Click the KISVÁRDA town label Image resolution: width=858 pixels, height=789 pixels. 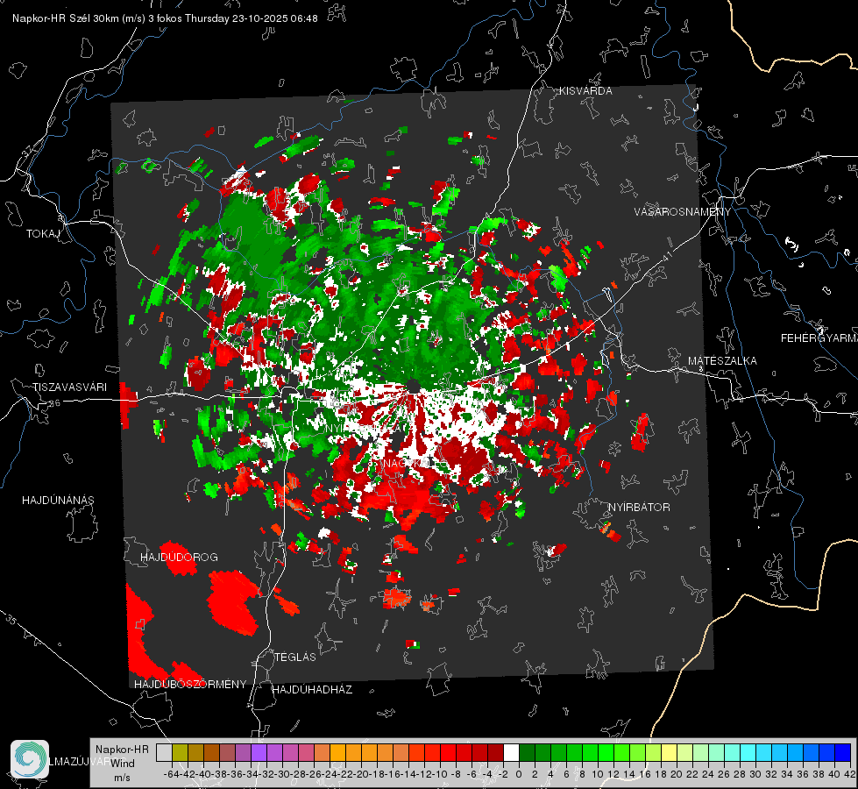[585, 91]
